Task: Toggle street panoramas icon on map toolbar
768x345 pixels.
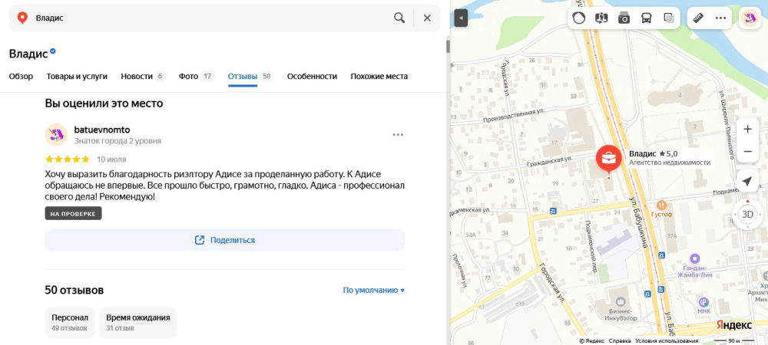Action: pos(601,18)
